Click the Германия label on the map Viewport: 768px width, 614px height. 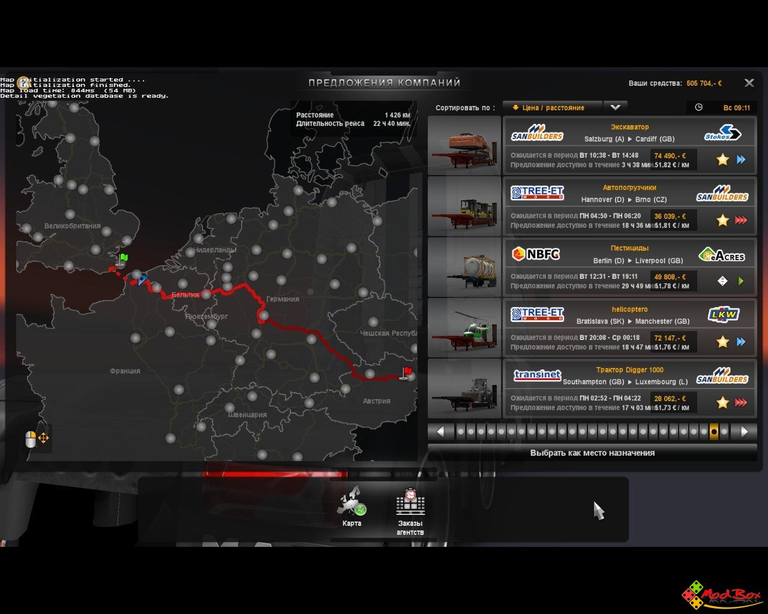click(283, 299)
